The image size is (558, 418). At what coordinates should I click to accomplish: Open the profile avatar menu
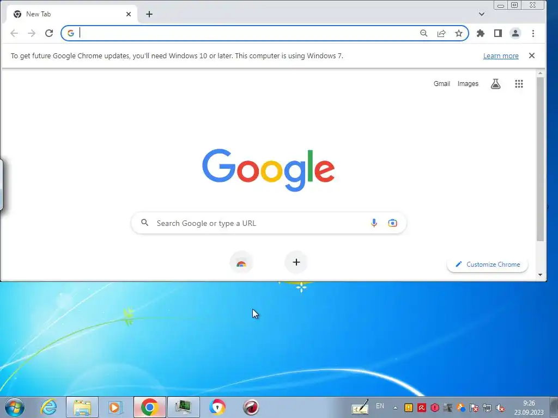click(x=515, y=33)
